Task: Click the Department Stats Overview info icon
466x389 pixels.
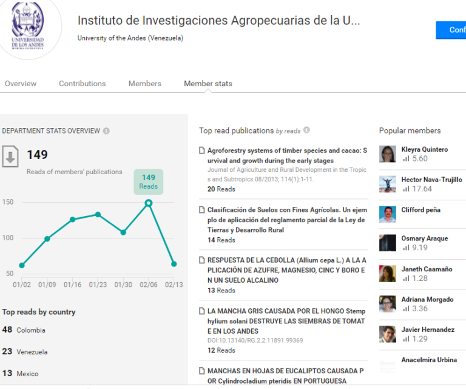Action: [106, 130]
